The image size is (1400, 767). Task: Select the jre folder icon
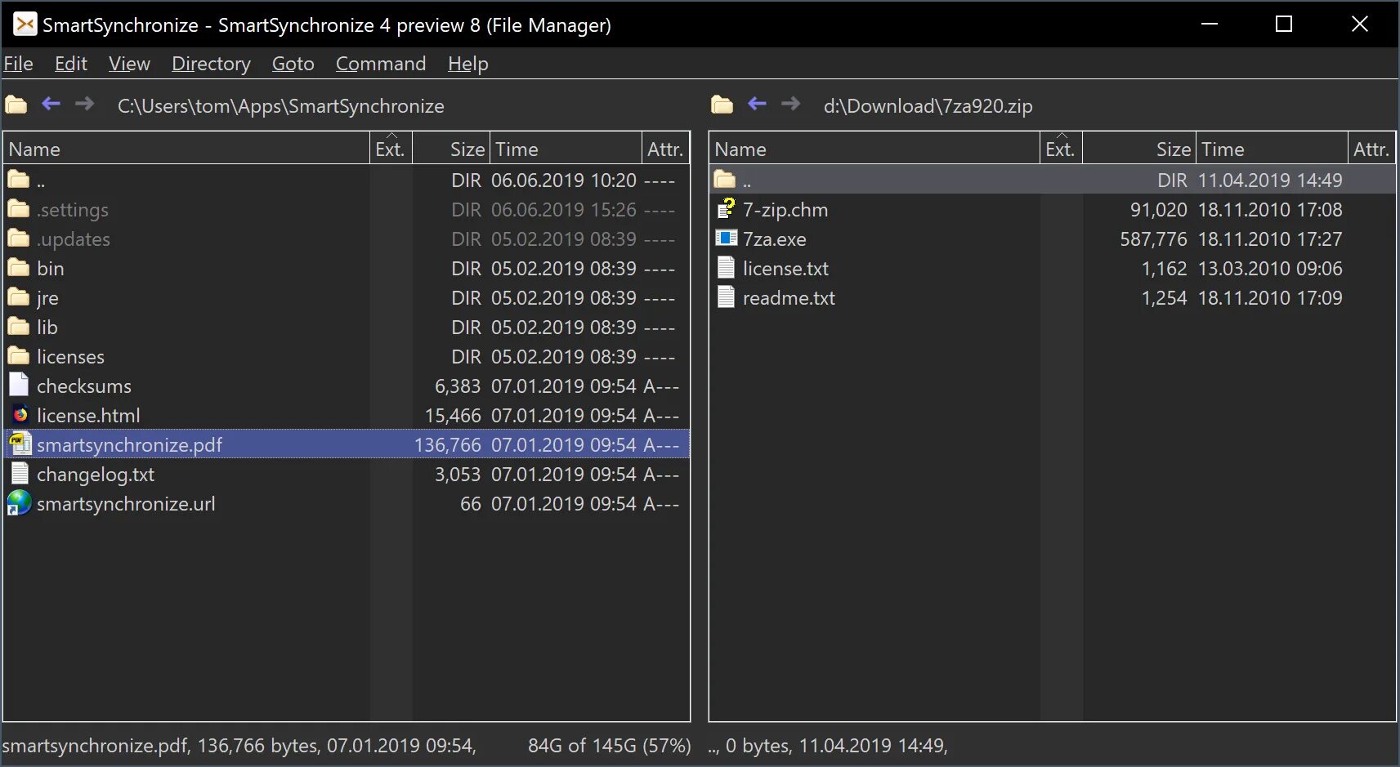tap(19, 297)
